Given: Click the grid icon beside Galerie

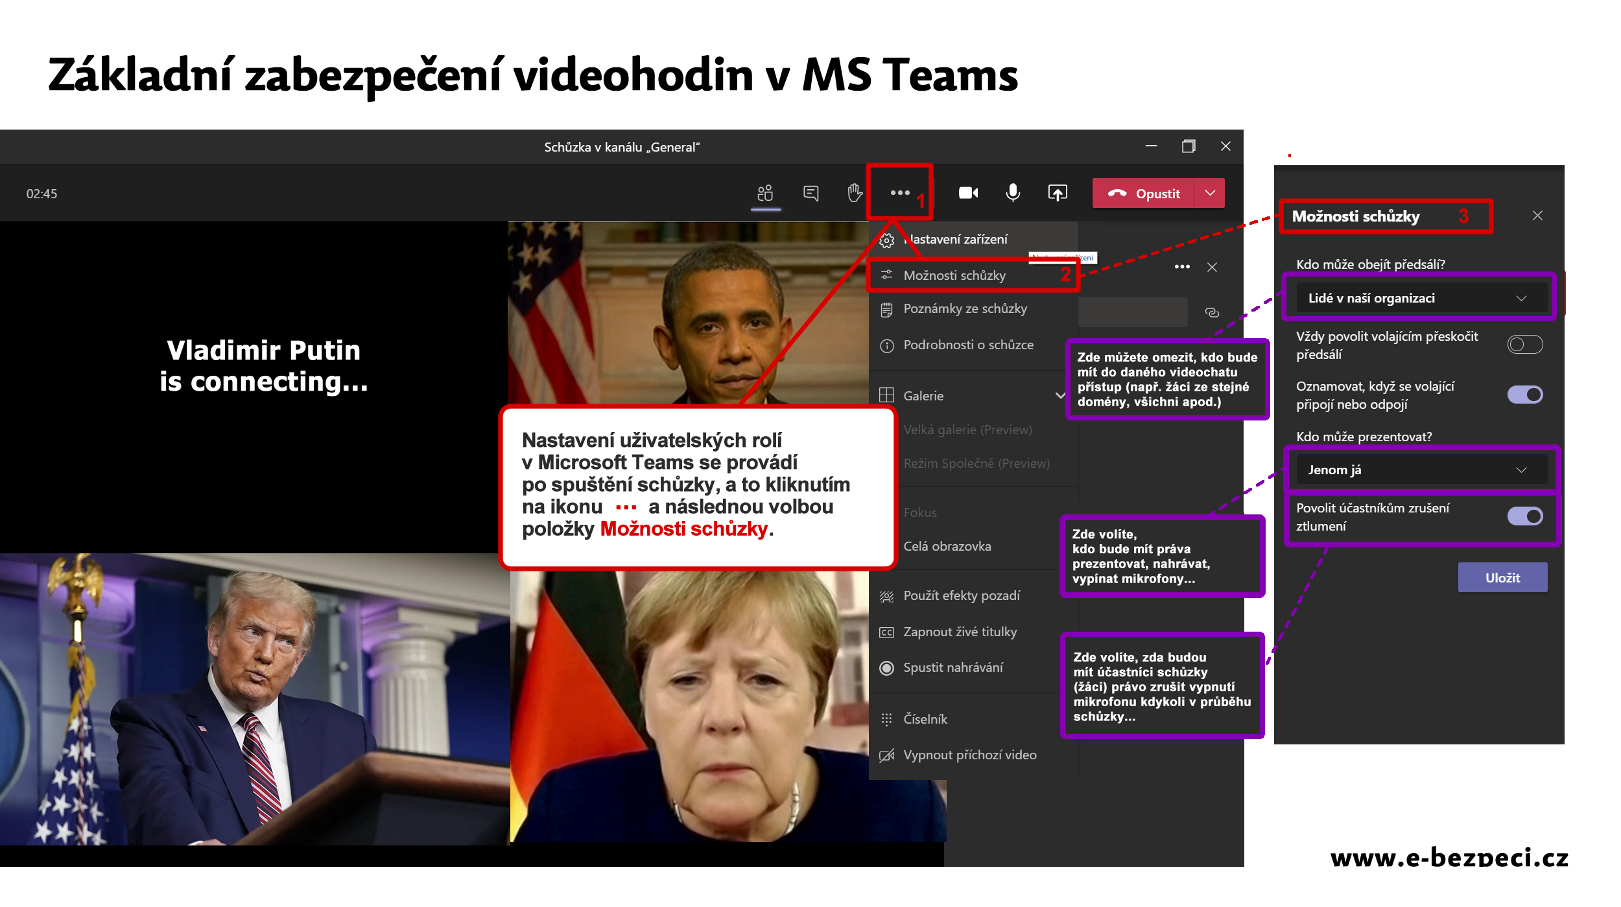Looking at the screenshot, I should (886, 395).
